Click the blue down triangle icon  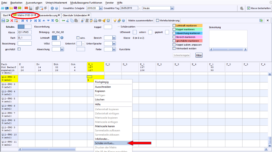(48, 21)
